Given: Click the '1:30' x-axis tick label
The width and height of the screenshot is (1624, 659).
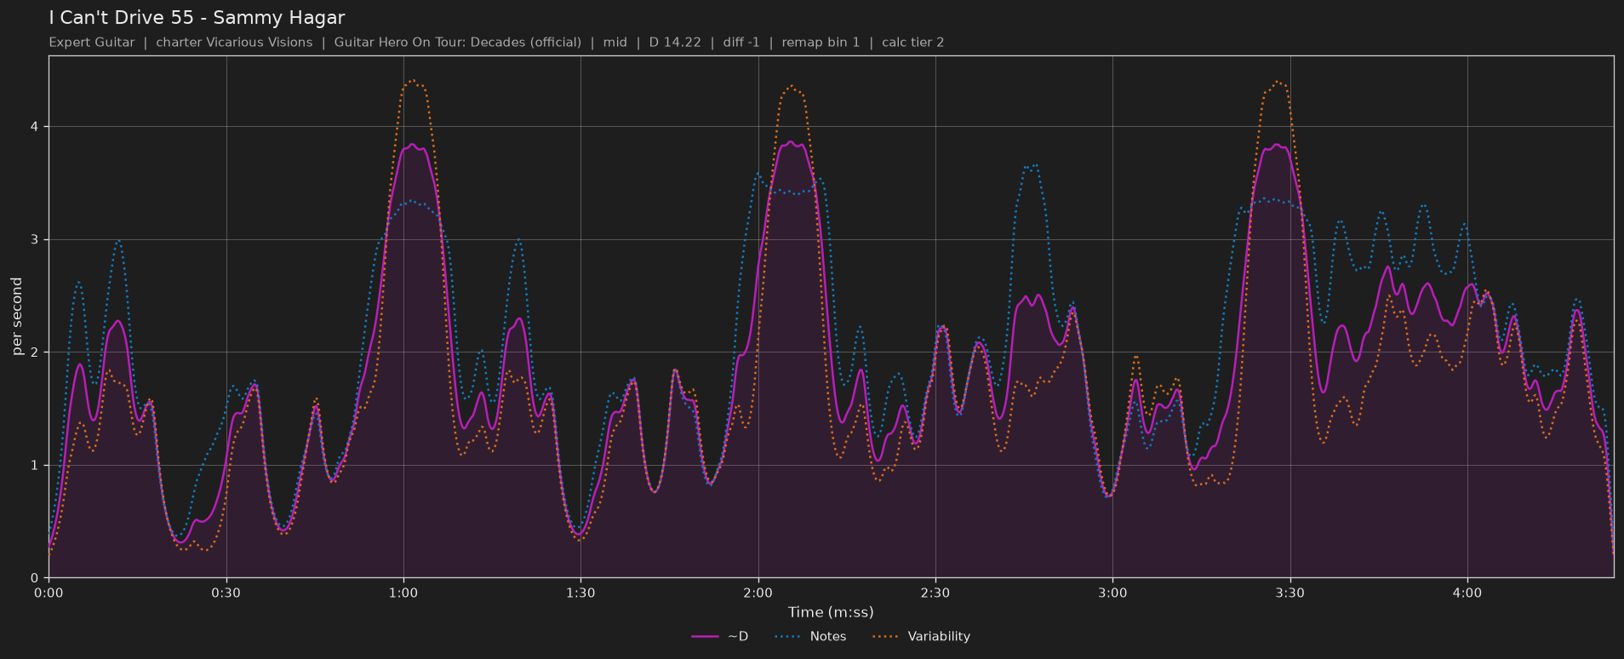Looking at the screenshot, I should [x=580, y=593].
